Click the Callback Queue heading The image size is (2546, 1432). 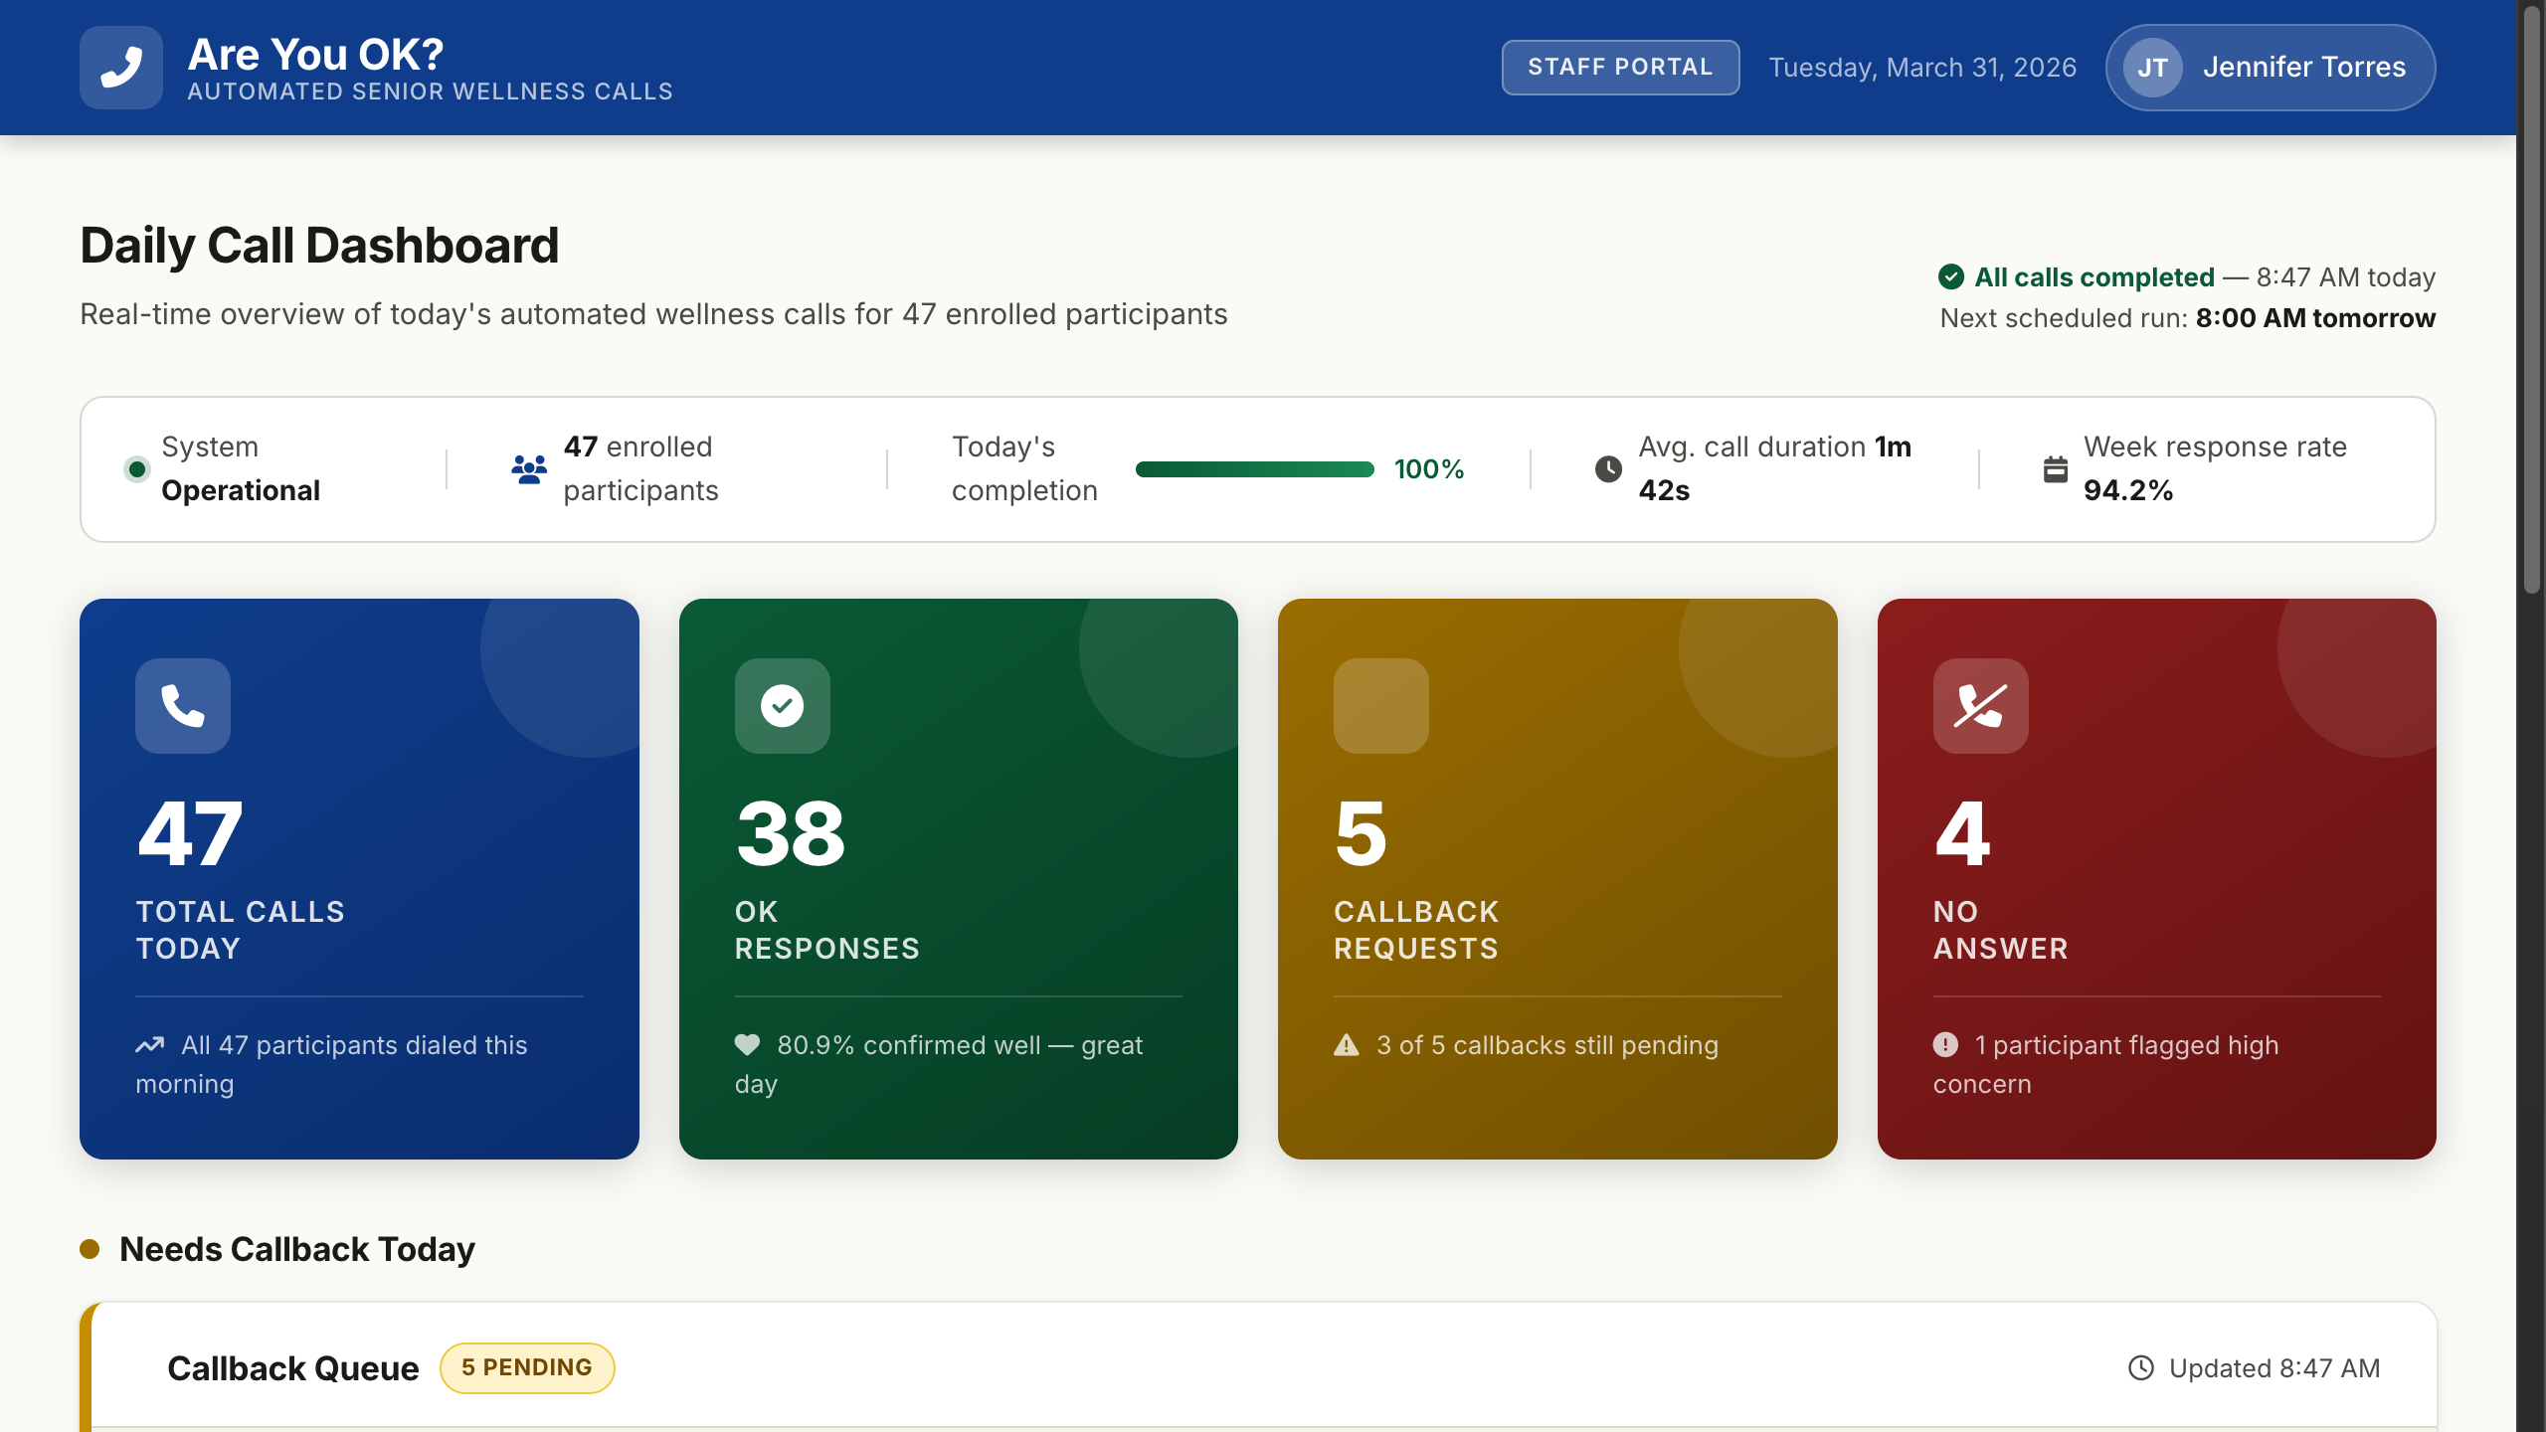coord(292,1367)
